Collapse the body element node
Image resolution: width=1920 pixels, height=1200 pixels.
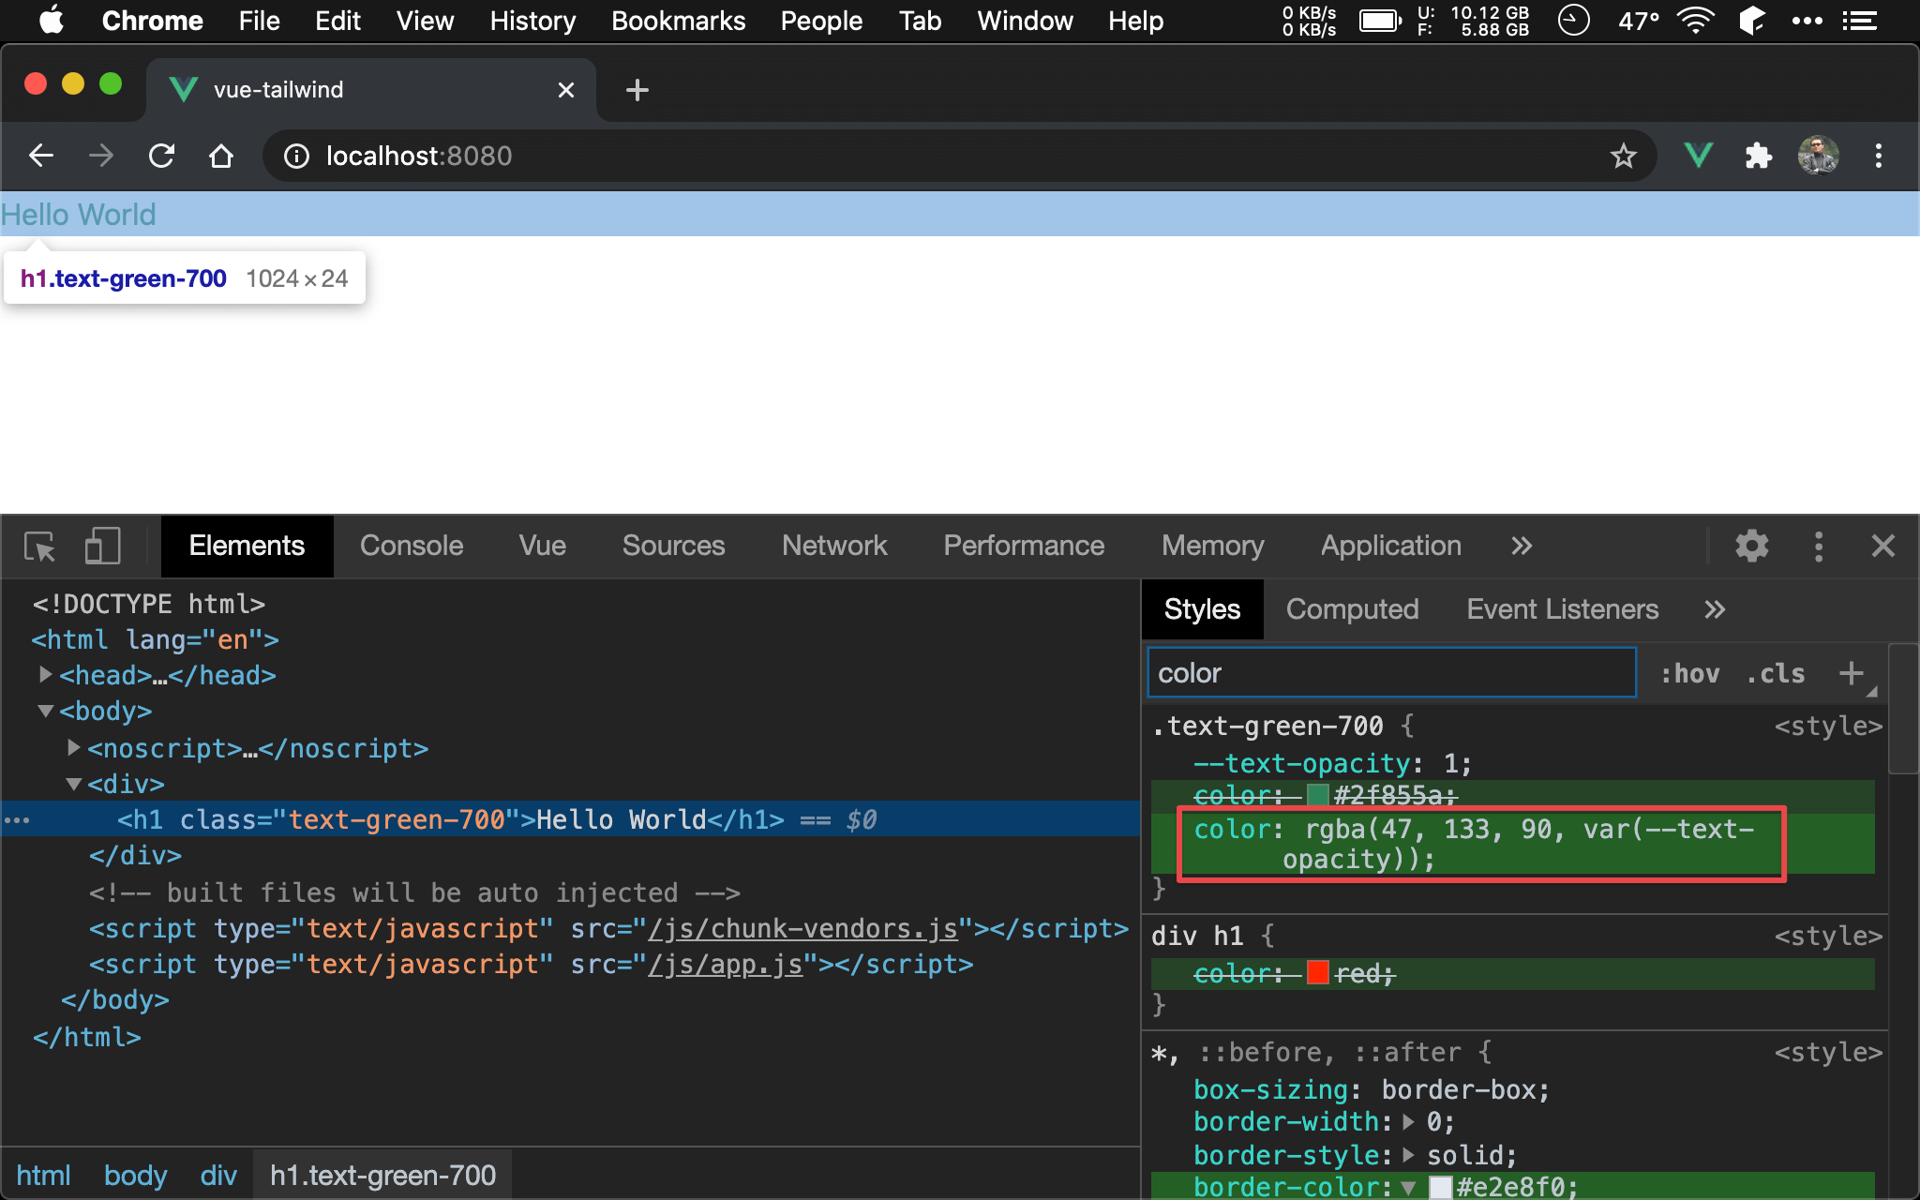pyautogui.click(x=45, y=711)
